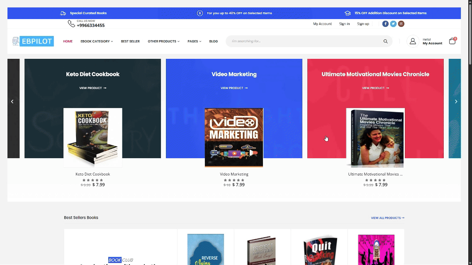
Task: View product for Video Marketing
Action: click(234, 88)
